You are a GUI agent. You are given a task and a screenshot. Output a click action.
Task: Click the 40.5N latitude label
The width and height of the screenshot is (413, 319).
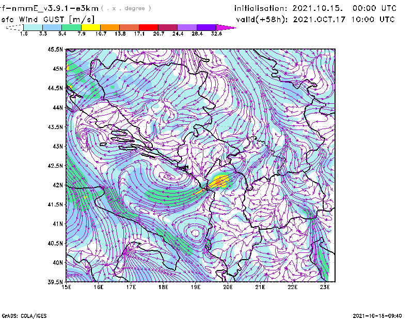pyautogui.click(x=56, y=244)
